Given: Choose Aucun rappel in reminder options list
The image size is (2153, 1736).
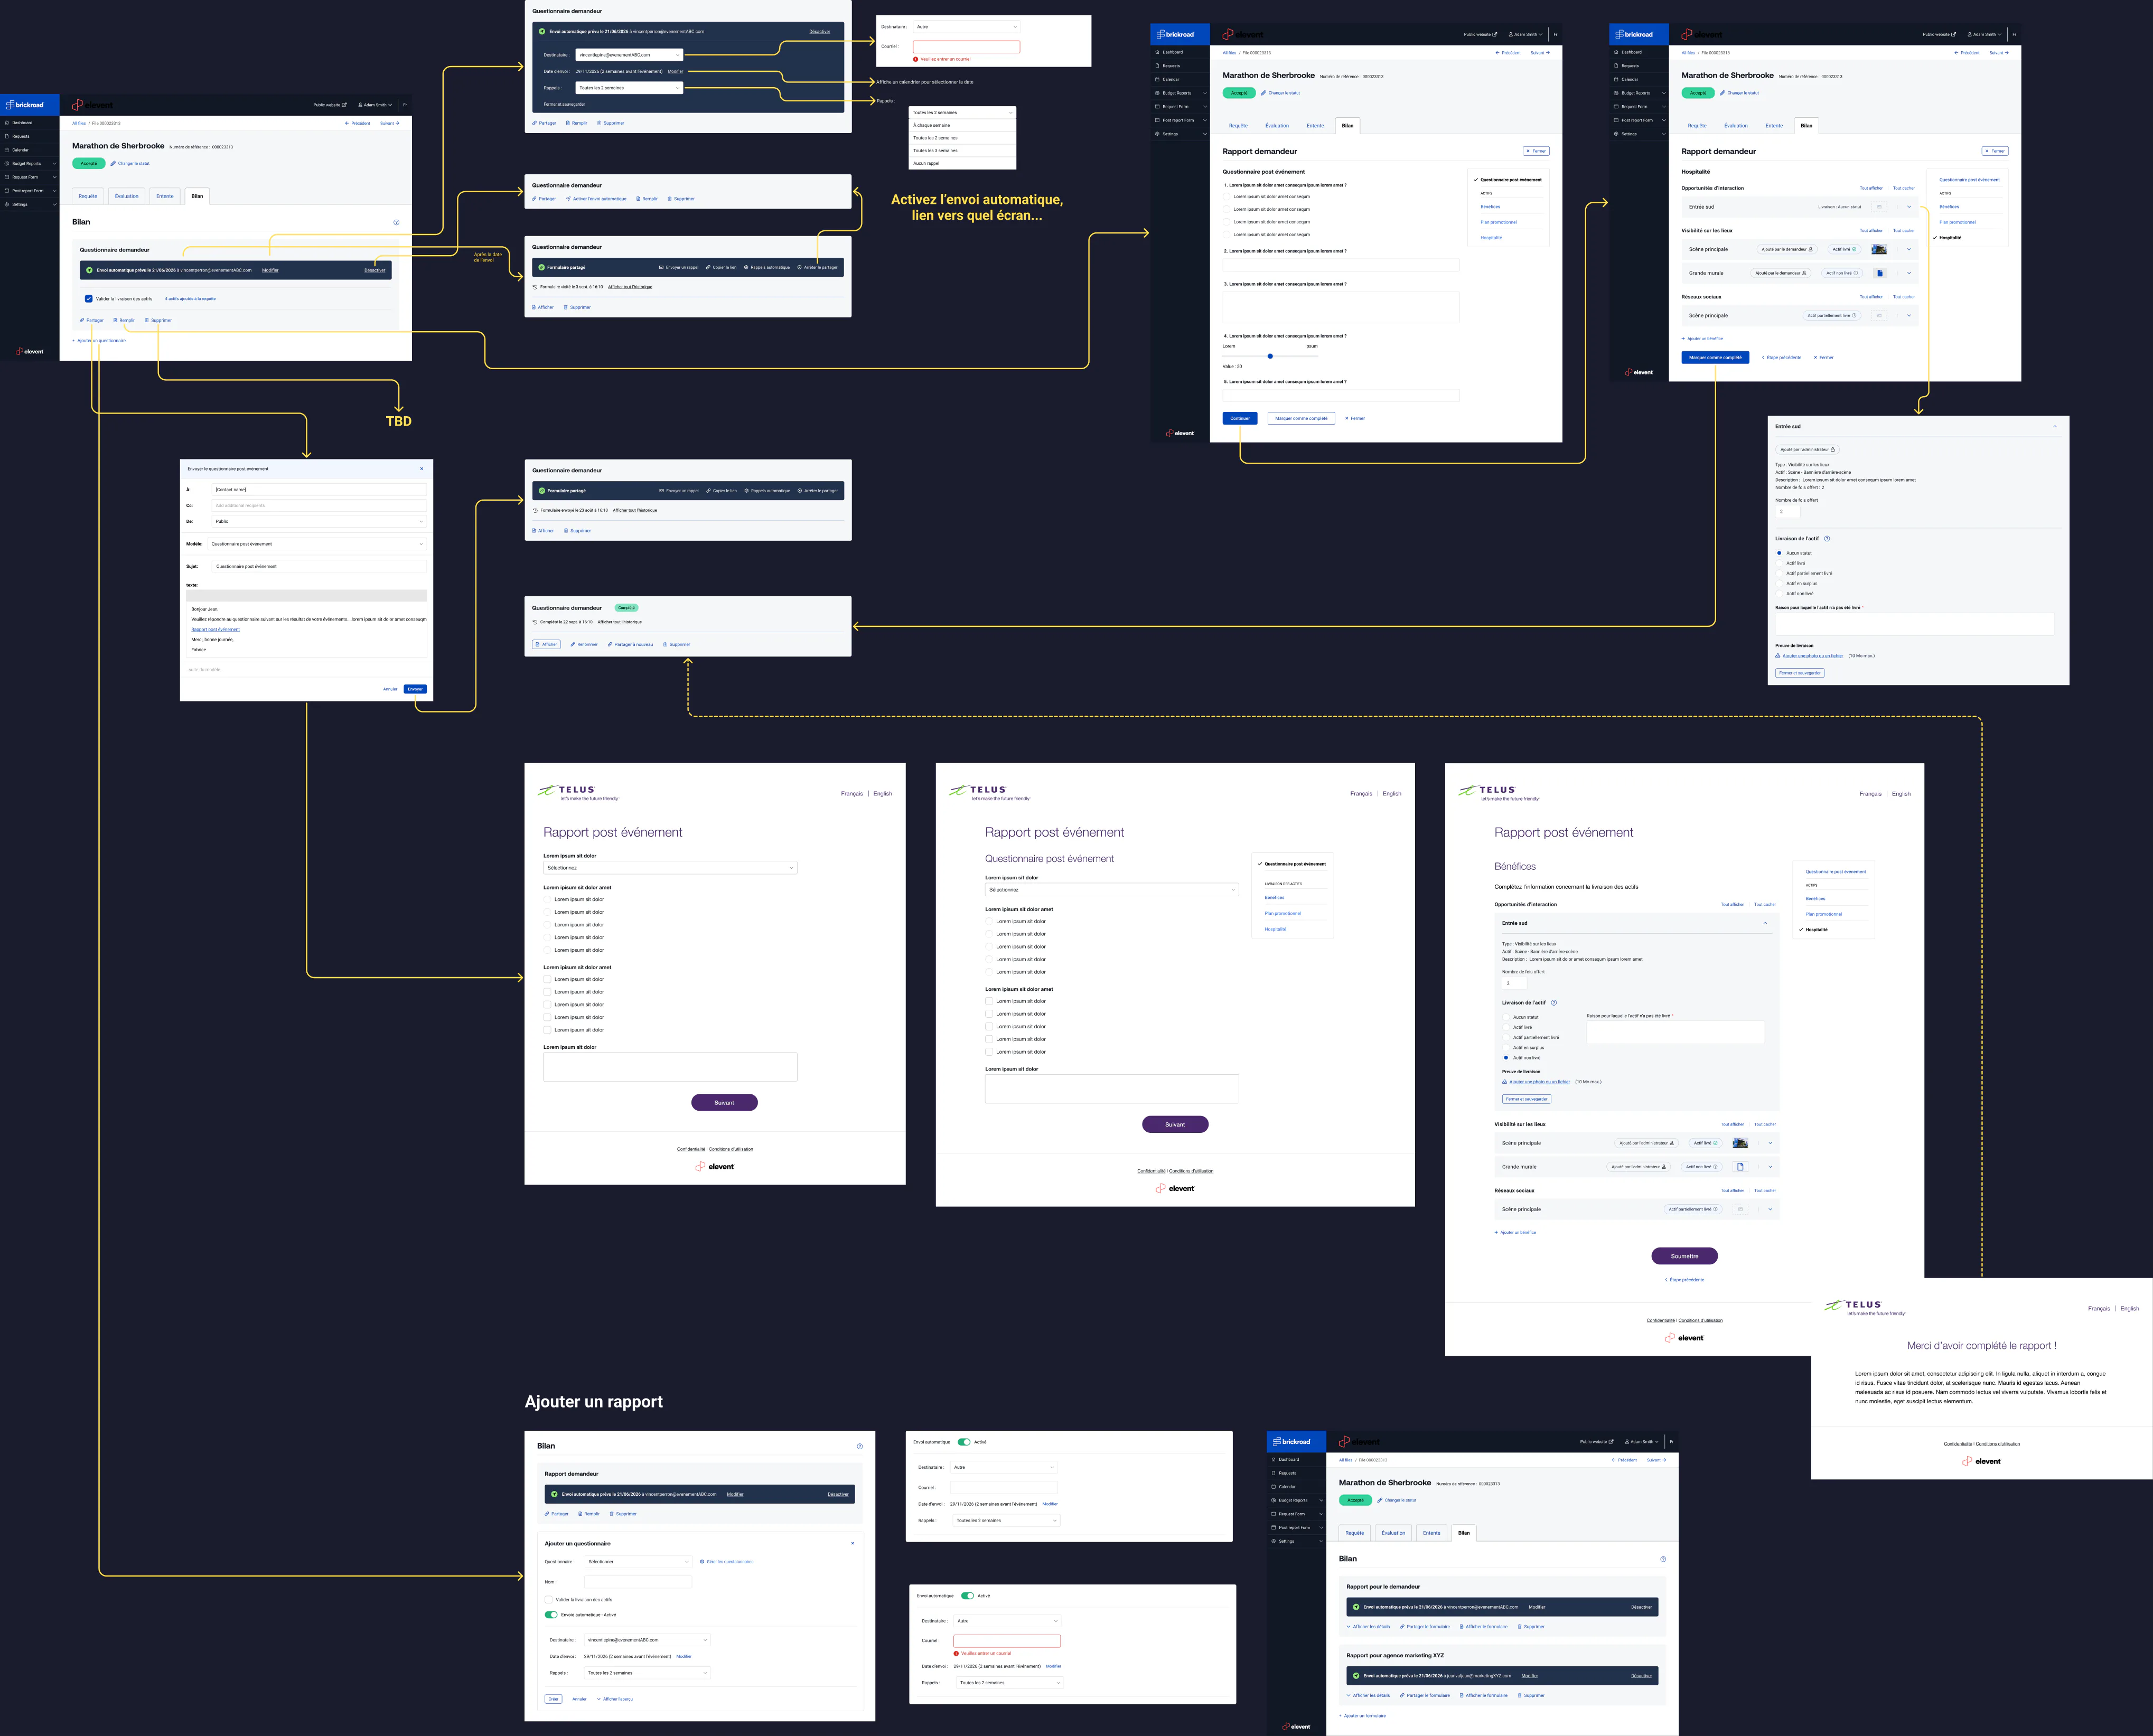Looking at the screenshot, I should (x=962, y=163).
